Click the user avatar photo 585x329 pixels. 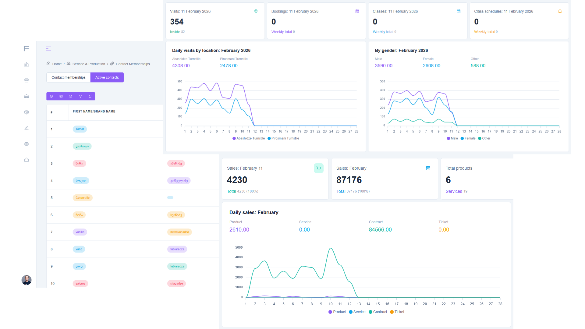tap(27, 280)
